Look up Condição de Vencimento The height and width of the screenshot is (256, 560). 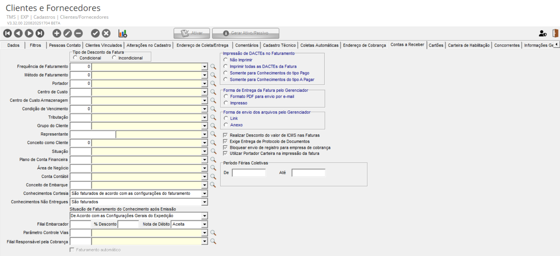213,109
